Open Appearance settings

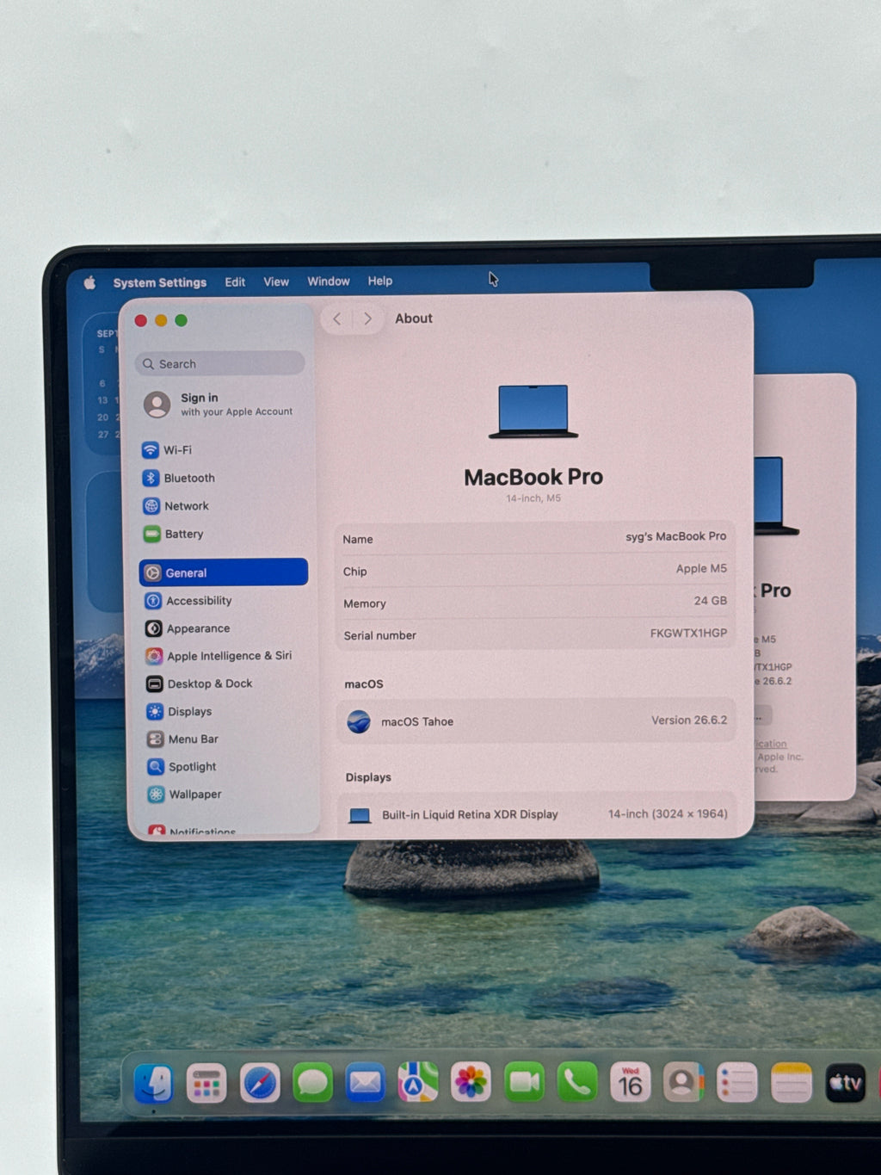188,628
